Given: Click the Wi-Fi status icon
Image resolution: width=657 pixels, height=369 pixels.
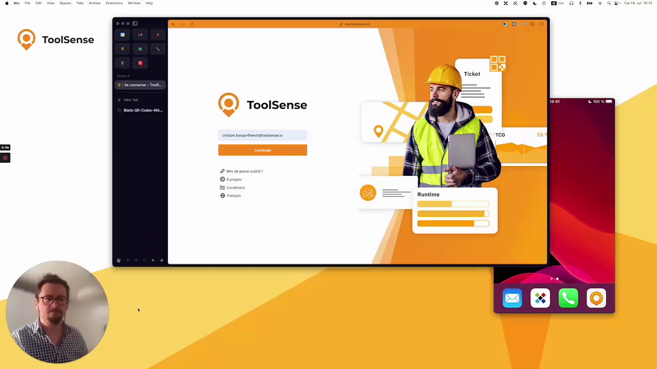Looking at the screenshot, I should coord(600,3).
